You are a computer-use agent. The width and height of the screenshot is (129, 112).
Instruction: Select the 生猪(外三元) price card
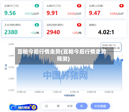point(22,10)
